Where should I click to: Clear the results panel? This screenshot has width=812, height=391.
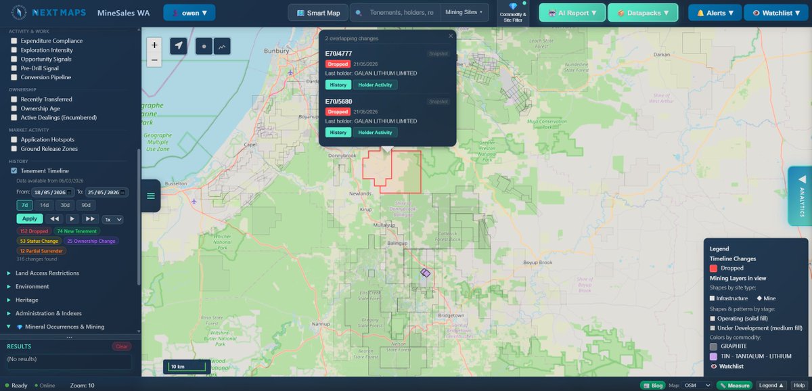[x=121, y=346]
